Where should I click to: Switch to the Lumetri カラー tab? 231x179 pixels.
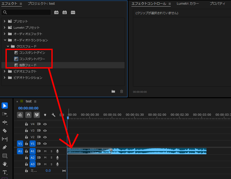188,4
